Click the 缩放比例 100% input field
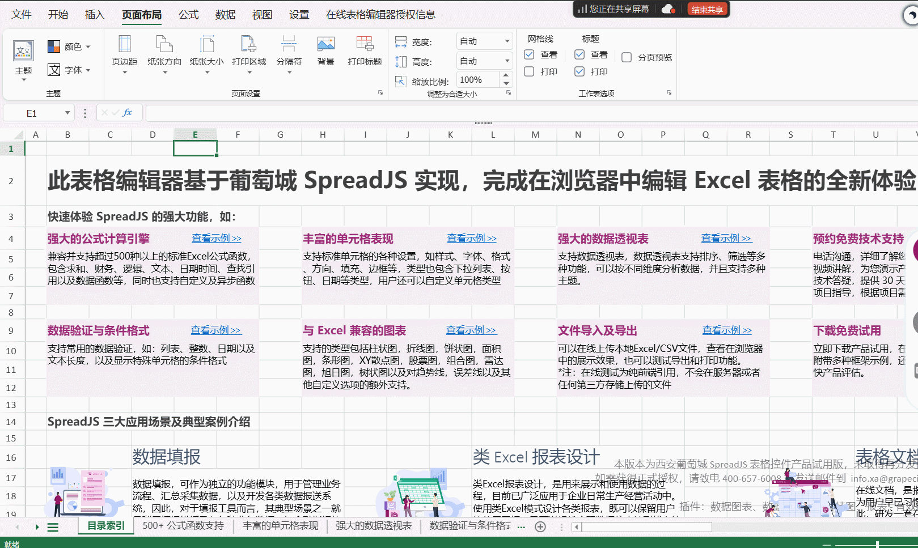918x548 pixels. [479, 80]
